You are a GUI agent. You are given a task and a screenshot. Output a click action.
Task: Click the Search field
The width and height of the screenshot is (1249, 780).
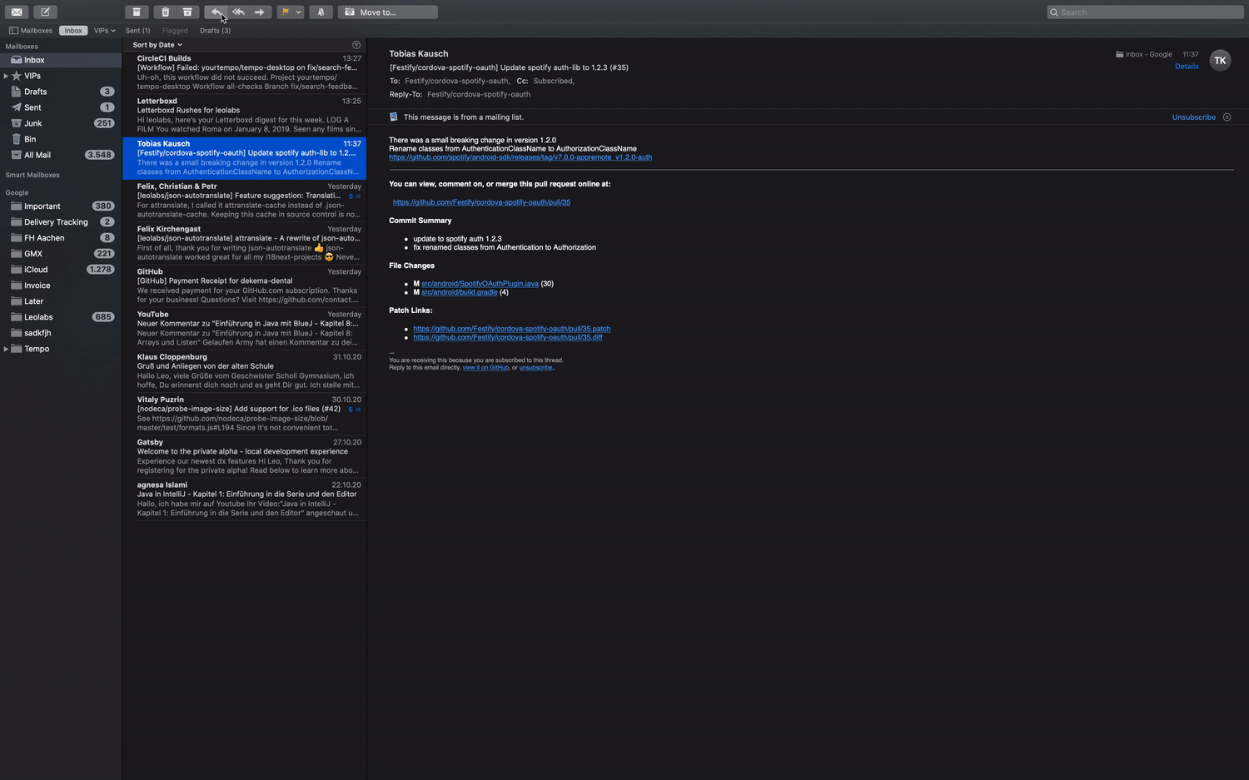click(x=1145, y=12)
